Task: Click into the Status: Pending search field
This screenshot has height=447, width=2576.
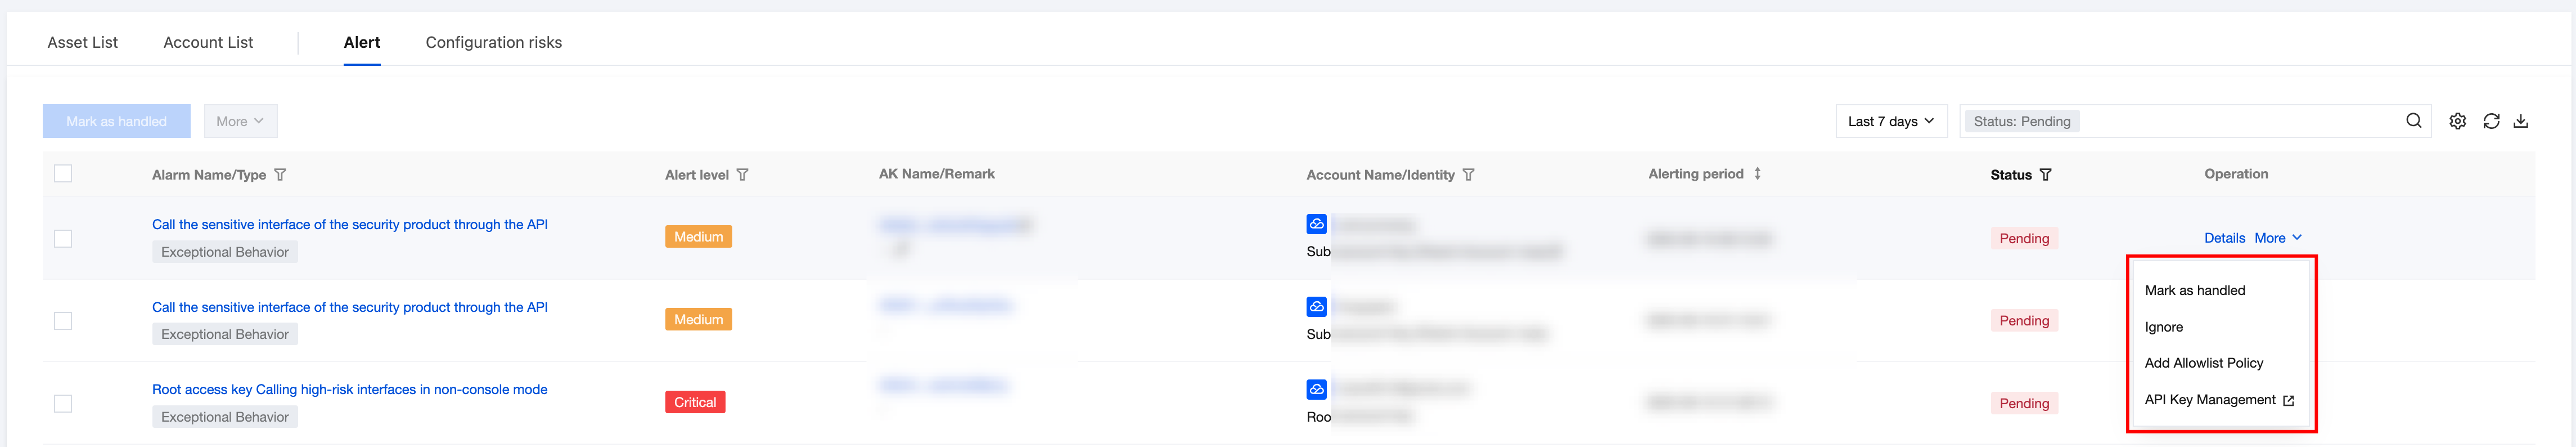Action: point(2240,121)
